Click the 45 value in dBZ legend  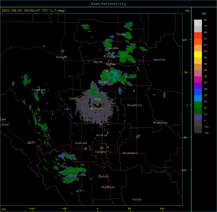(205, 70)
